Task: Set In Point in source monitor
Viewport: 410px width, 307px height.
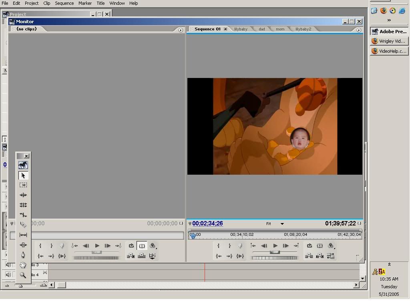Action: click(x=40, y=246)
